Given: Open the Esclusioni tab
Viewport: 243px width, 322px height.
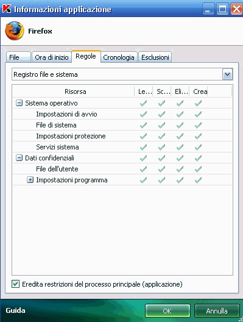Looking at the screenshot, I should coord(155,57).
